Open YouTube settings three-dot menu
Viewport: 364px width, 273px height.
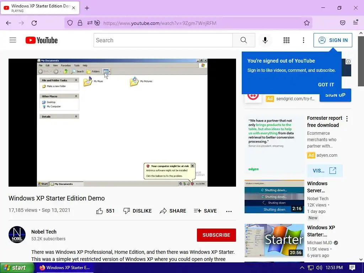point(304,40)
